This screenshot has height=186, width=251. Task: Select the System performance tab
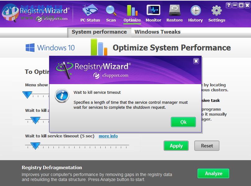[99, 32]
